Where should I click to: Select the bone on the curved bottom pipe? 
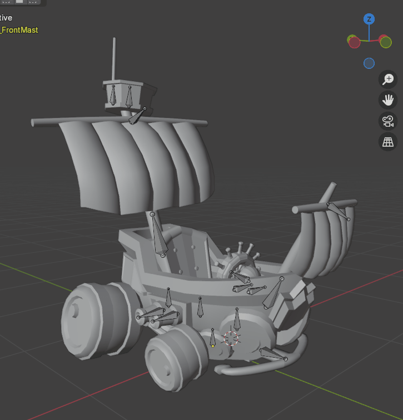point(273,353)
